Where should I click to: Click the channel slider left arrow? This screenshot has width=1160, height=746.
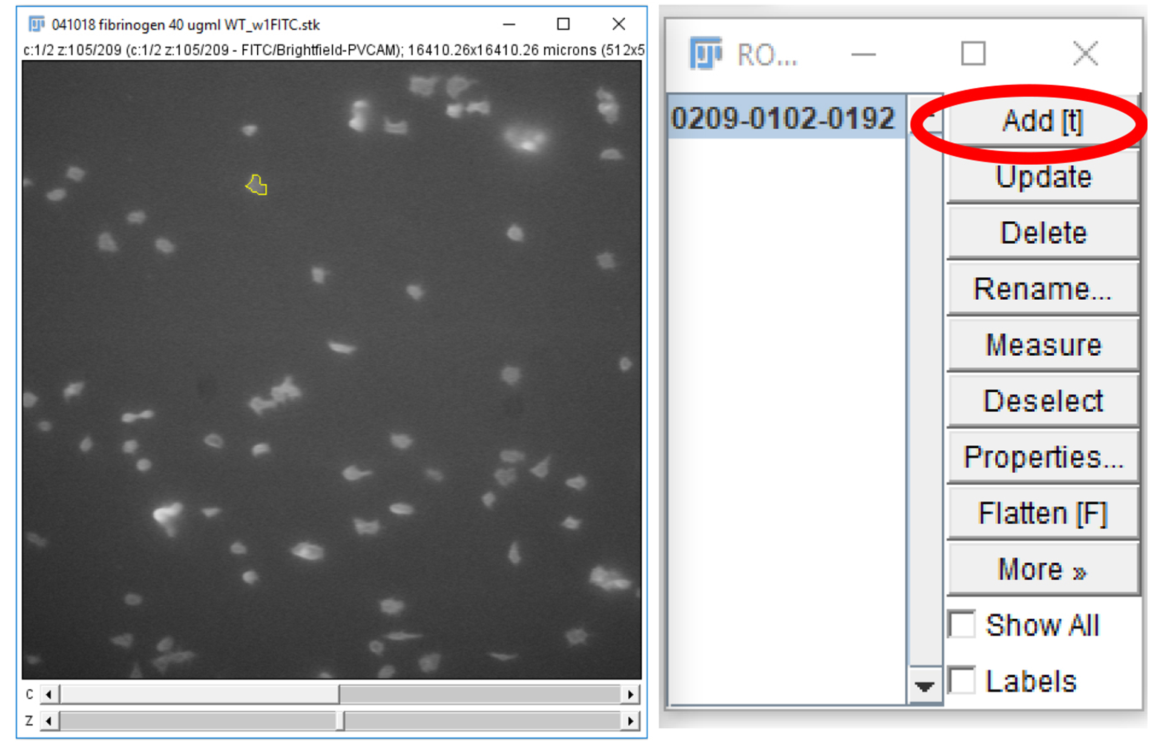49,694
